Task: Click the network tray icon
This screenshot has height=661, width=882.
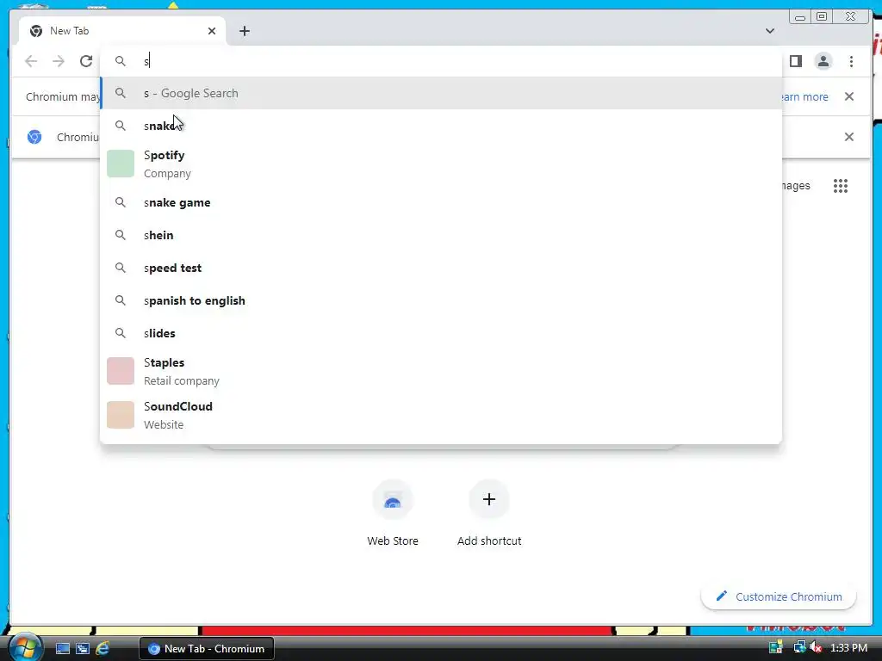Action: point(799,647)
